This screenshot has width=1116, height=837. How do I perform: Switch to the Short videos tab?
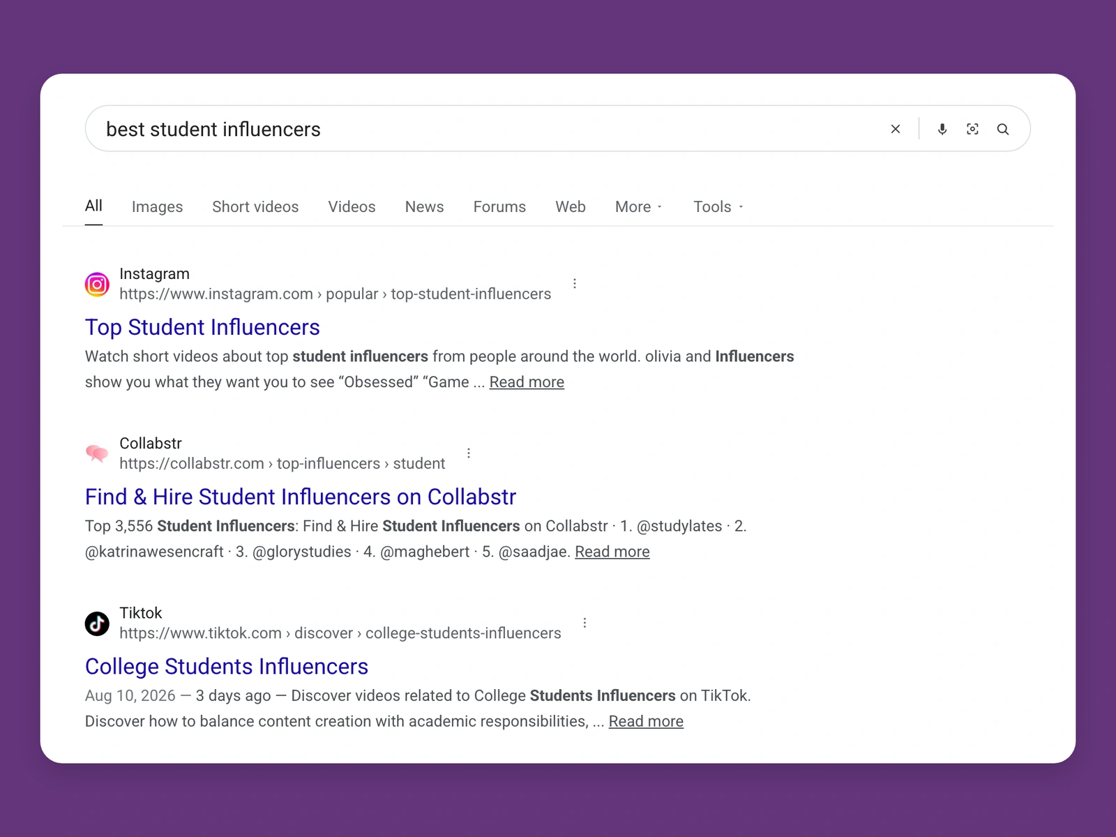point(255,206)
